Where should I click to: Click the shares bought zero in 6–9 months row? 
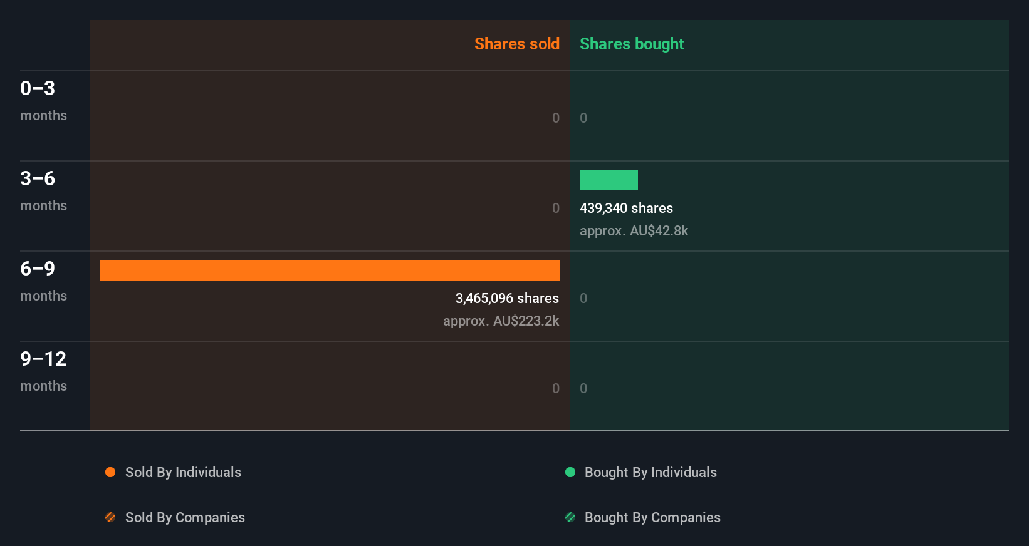pyautogui.click(x=583, y=298)
